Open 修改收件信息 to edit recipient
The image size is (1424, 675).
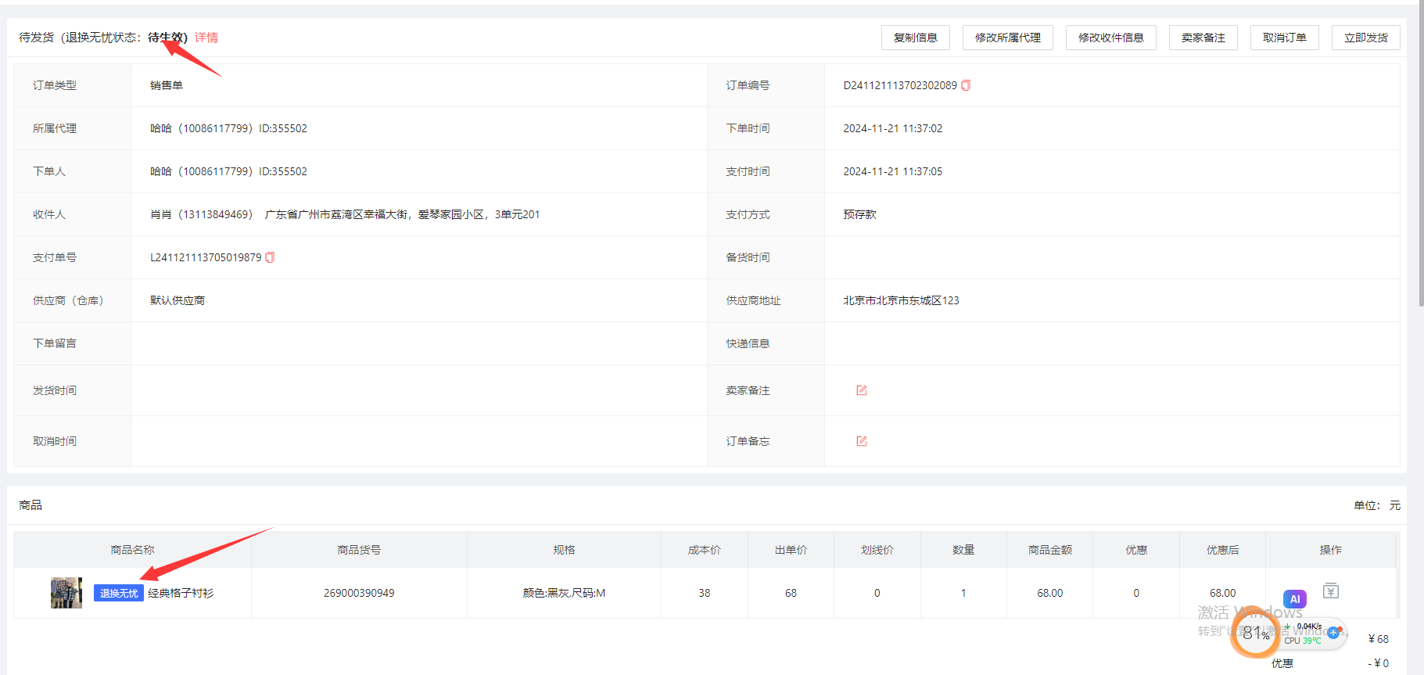coord(1110,38)
